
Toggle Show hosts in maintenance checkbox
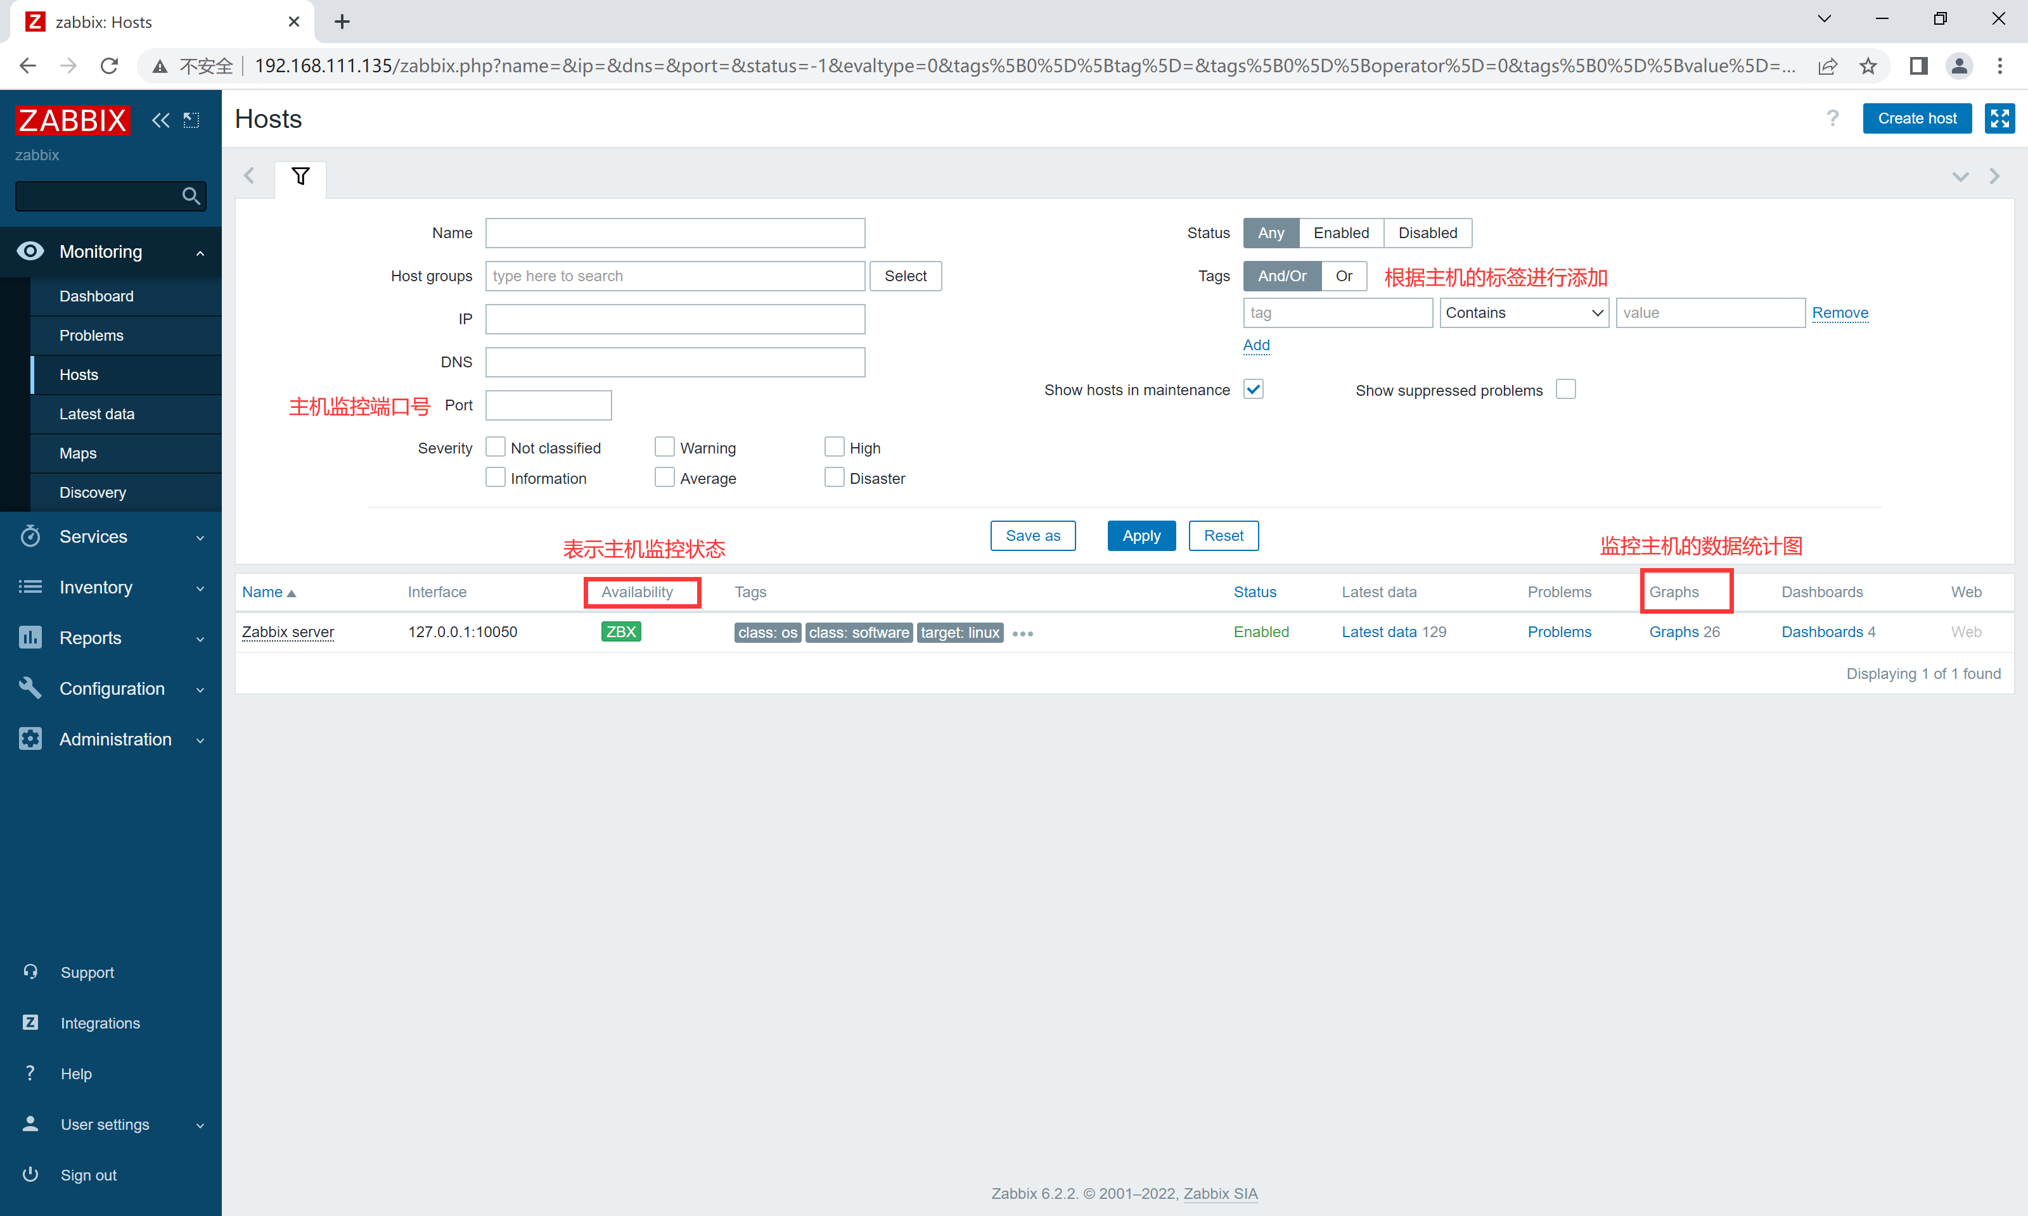pyautogui.click(x=1254, y=389)
